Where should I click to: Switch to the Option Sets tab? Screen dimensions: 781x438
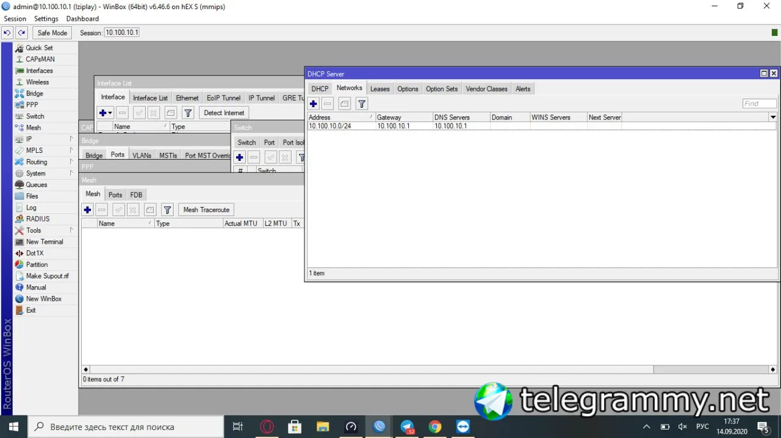pyautogui.click(x=442, y=89)
